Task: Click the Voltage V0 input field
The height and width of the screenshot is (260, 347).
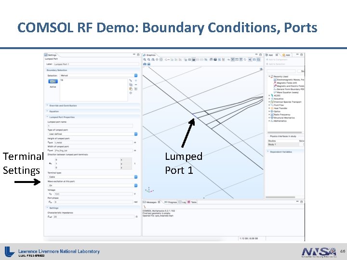Action: 93,194
